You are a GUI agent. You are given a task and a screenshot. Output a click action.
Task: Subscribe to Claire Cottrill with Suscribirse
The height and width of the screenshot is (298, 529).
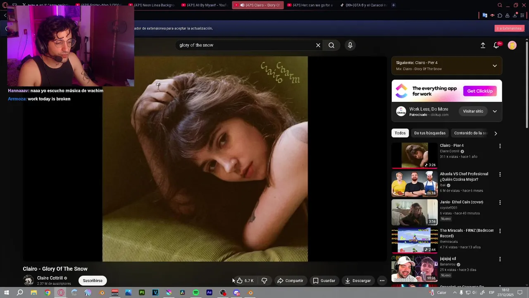[x=93, y=281]
